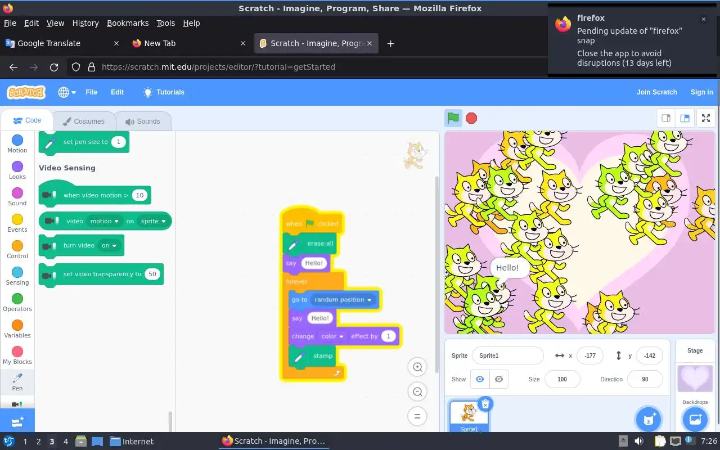The width and height of the screenshot is (720, 450).
Task: Open a new browser tab
Action: 390,43
